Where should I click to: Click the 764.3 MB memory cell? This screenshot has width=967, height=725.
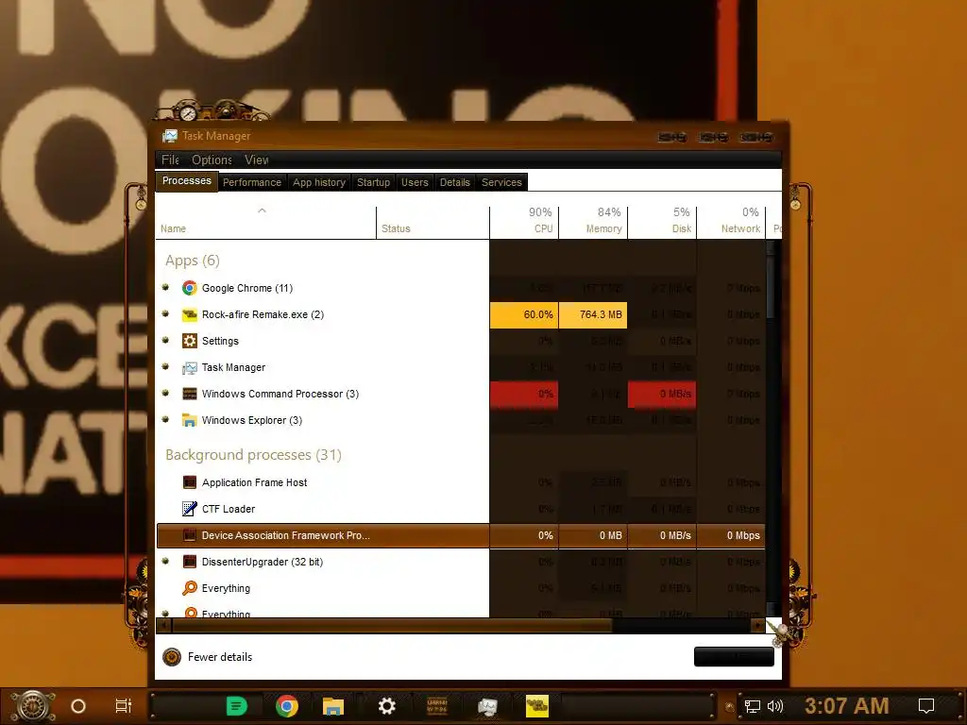(x=593, y=314)
